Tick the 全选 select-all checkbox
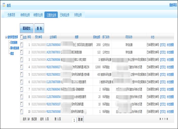178x129 pixels. coord(21,37)
